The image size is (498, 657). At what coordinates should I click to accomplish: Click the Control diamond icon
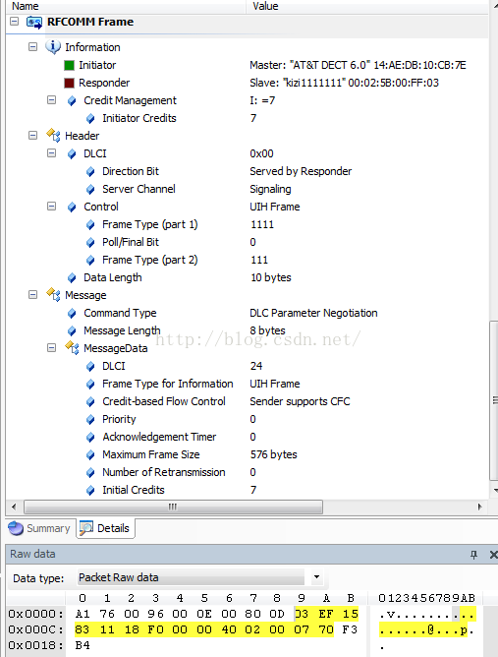(x=72, y=207)
